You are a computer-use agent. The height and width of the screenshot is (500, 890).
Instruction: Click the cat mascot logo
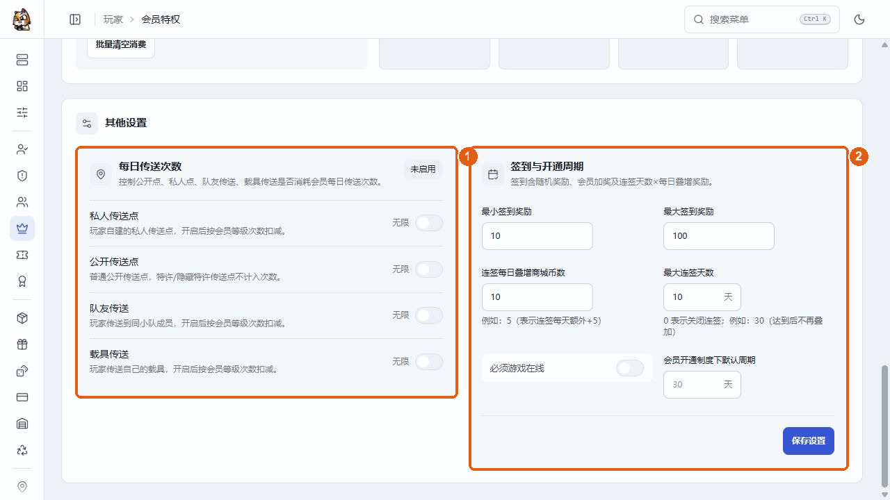(22, 19)
